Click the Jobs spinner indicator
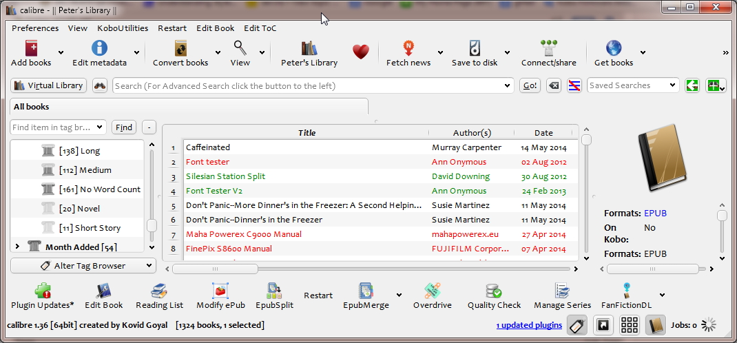The width and height of the screenshot is (737, 343). pyautogui.click(x=709, y=324)
